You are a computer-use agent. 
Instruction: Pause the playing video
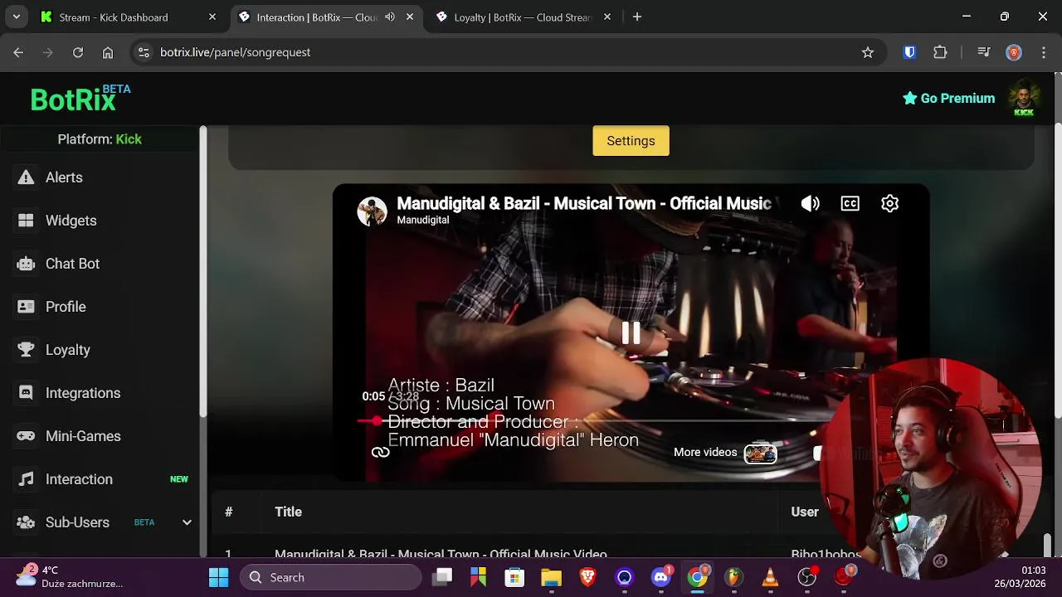click(x=631, y=332)
